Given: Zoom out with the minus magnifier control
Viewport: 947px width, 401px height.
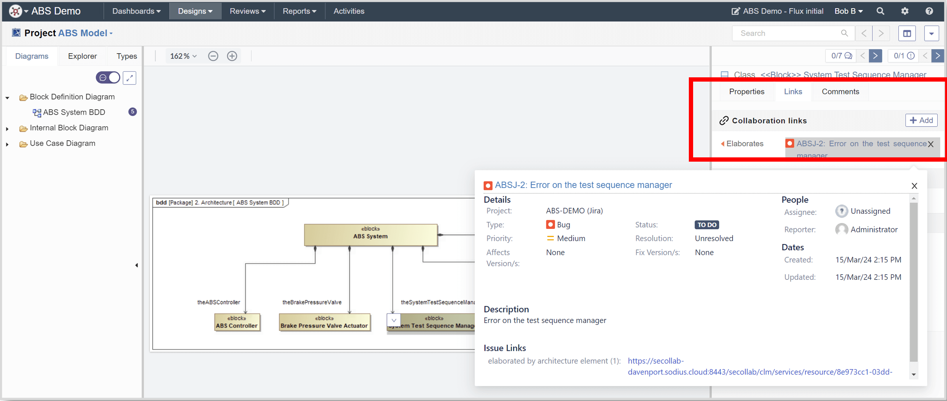Looking at the screenshot, I should coord(213,56).
